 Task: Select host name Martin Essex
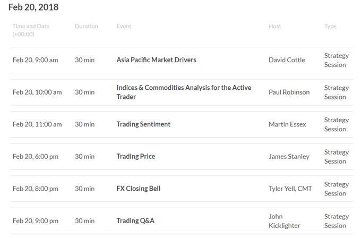(287, 124)
